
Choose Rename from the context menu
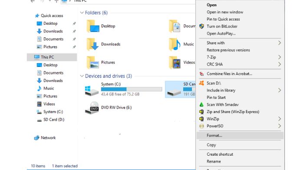click(x=240, y=161)
